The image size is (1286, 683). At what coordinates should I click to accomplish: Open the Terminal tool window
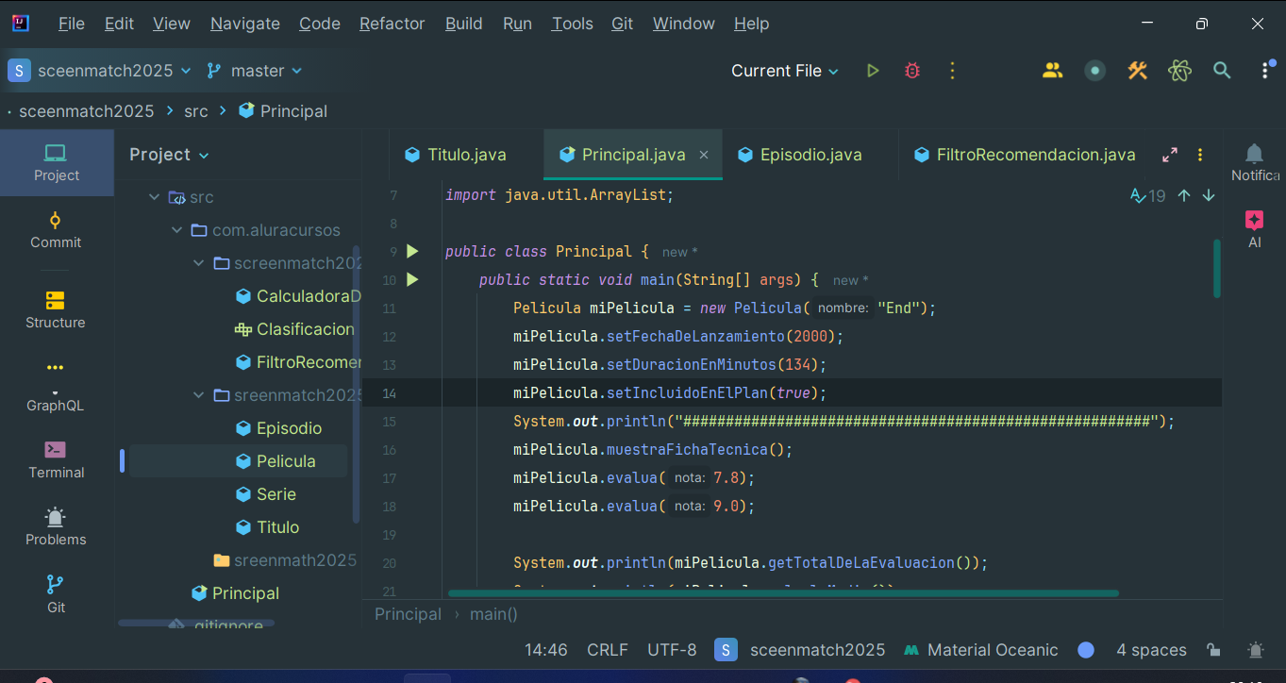[x=56, y=460]
